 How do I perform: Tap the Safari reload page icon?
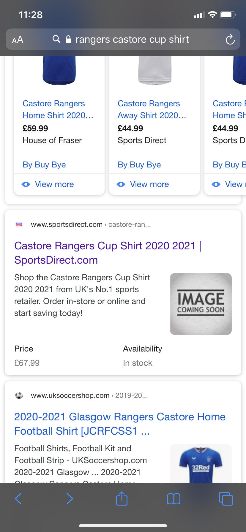click(230, 39)
